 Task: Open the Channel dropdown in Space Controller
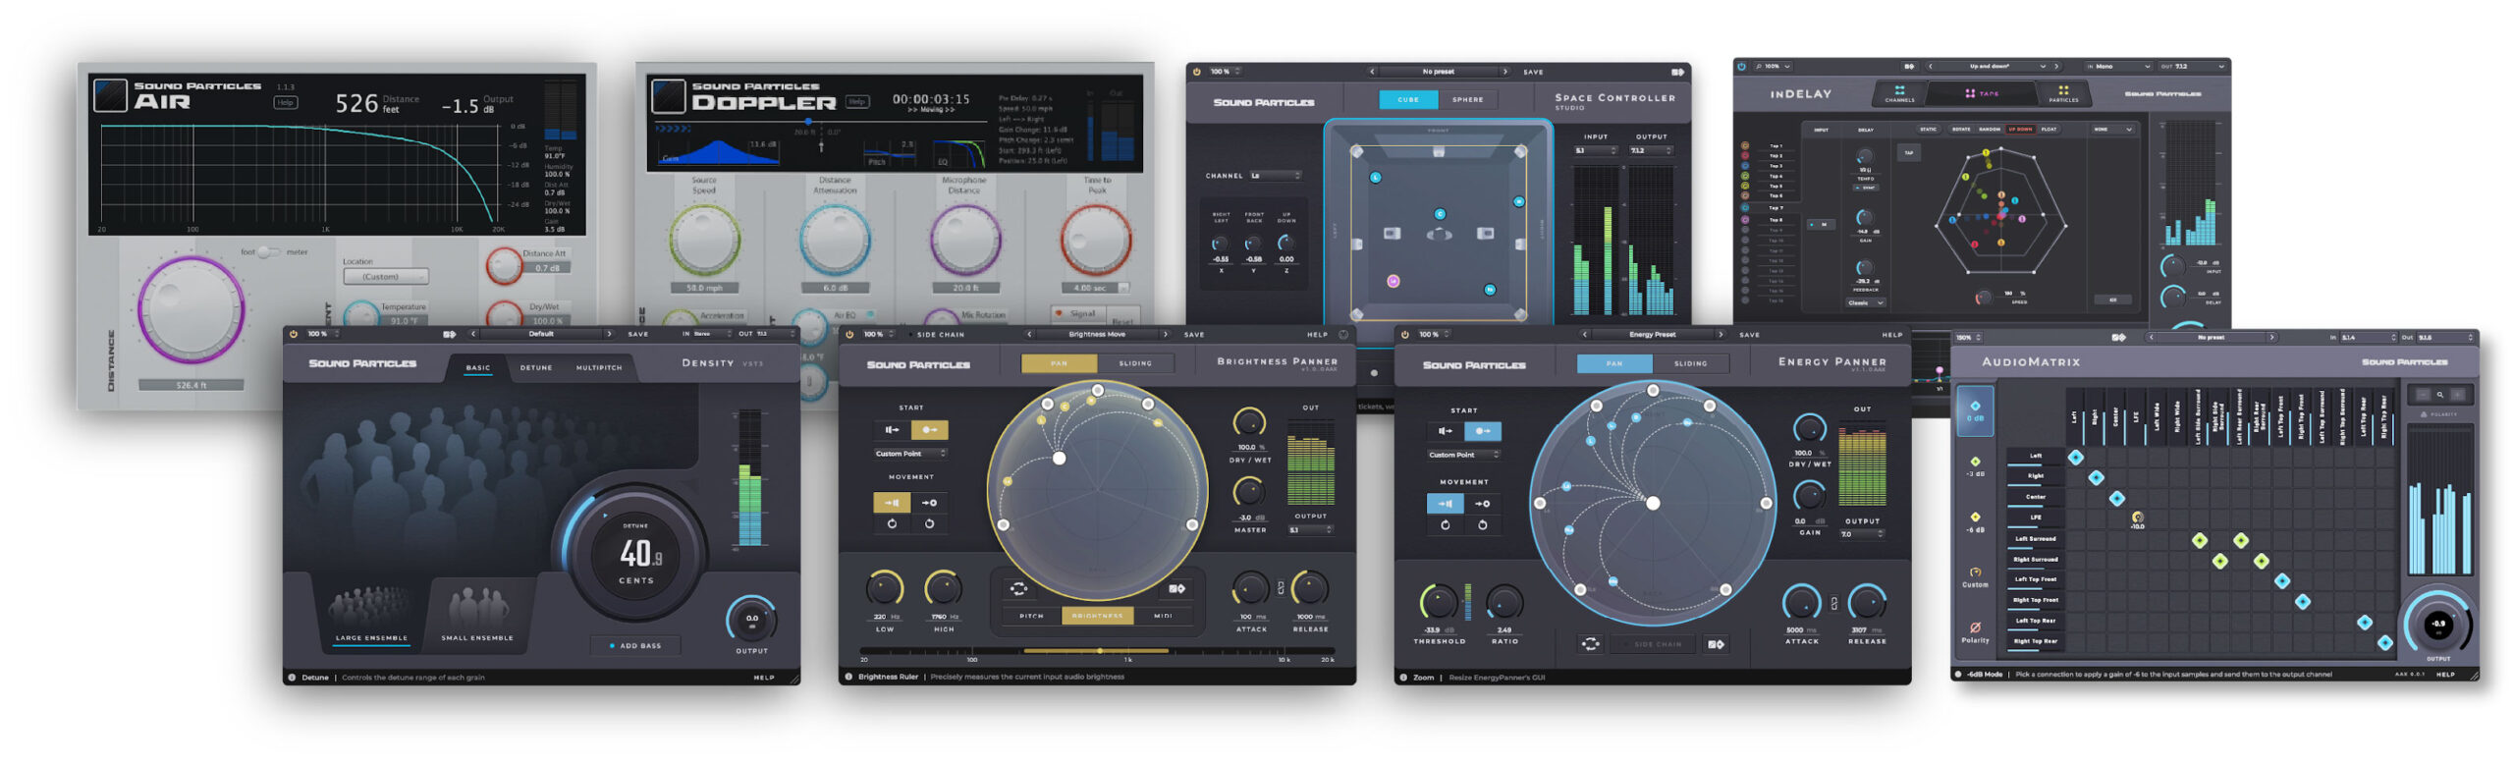click(x=1275, y=176)
